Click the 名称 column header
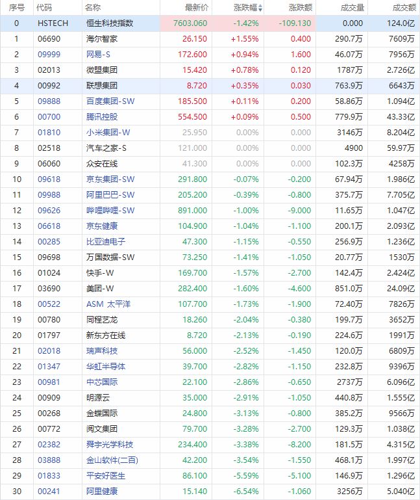420x500 pixels. 93,8
